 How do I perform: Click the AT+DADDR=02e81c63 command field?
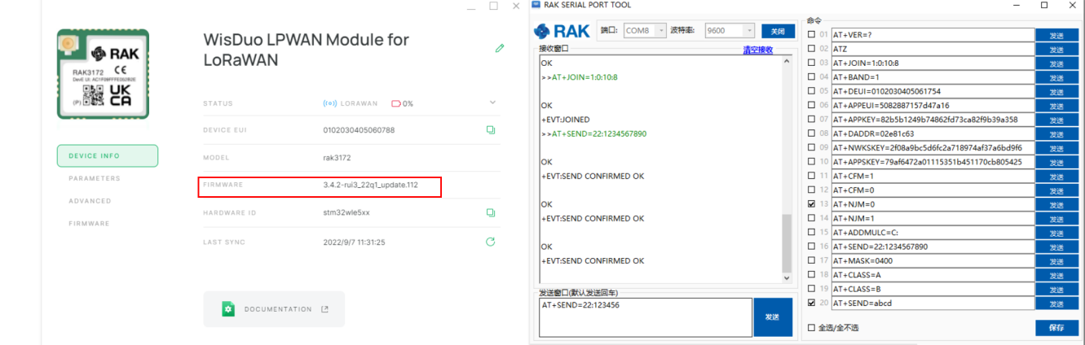pyautogui.click(x=933, y=133)
